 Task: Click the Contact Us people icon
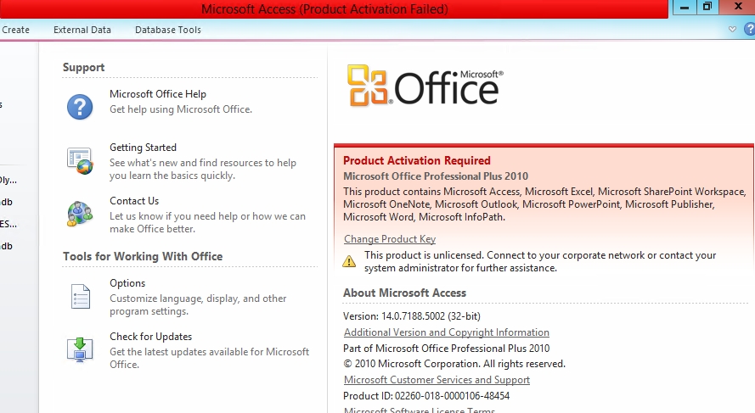pos(80,214)
